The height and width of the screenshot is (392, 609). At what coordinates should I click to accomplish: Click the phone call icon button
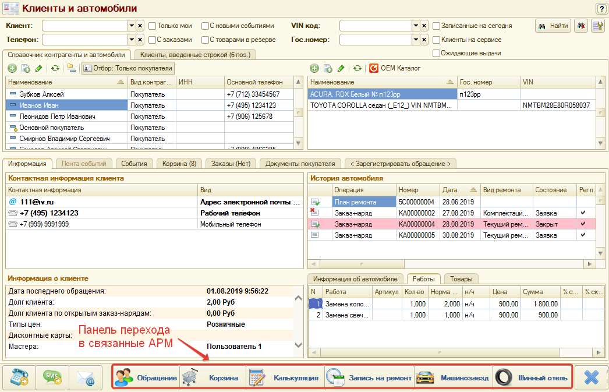click(19, 377)
